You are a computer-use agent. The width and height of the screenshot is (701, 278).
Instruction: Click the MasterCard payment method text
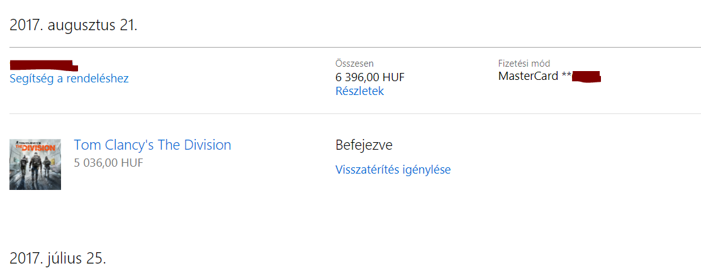pos(528,77)
